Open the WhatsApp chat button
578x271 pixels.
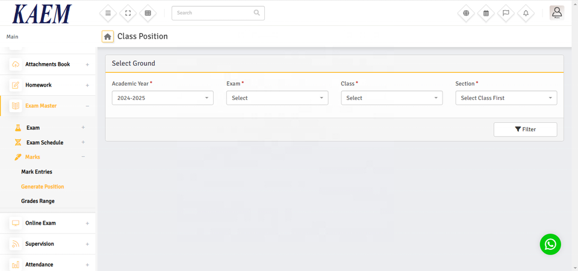(x=550, y=244)
